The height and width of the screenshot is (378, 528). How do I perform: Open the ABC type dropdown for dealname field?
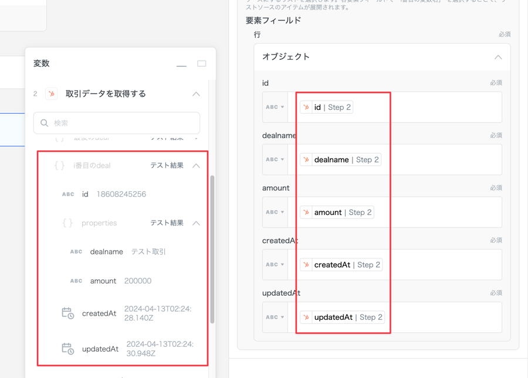(x=275, y=160)
